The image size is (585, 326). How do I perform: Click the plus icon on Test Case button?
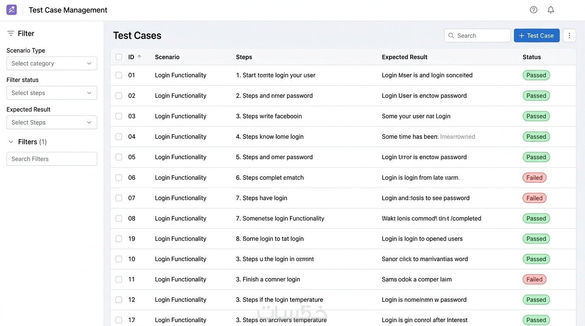522,36
